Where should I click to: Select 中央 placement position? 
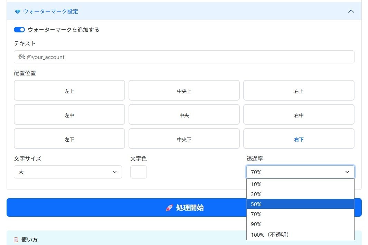(184, 114)
